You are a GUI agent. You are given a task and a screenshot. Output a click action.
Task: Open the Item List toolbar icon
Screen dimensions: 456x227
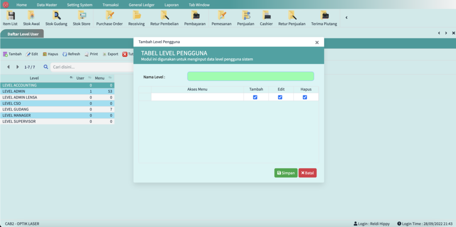click(10, 18)
